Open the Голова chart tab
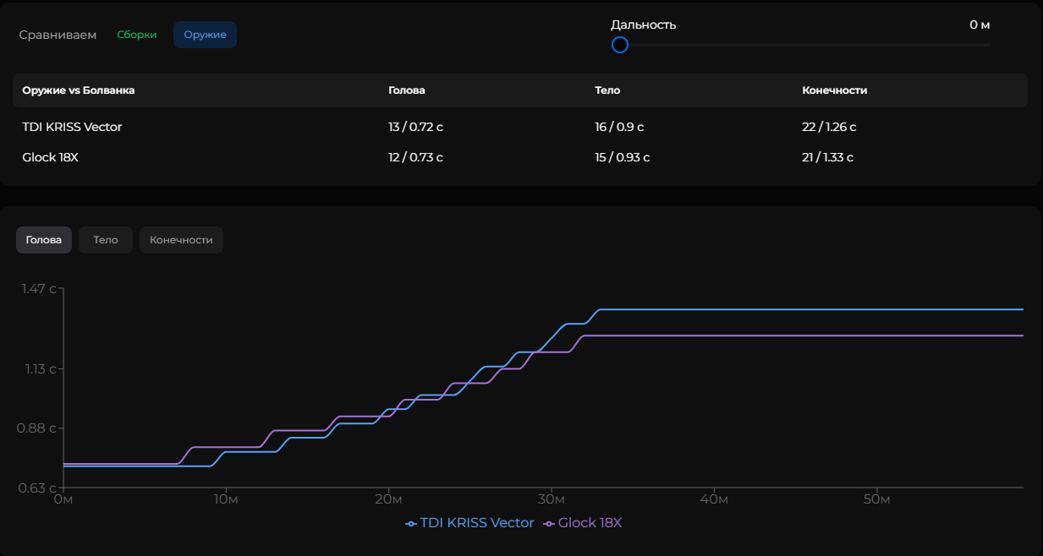 [44, 240]
